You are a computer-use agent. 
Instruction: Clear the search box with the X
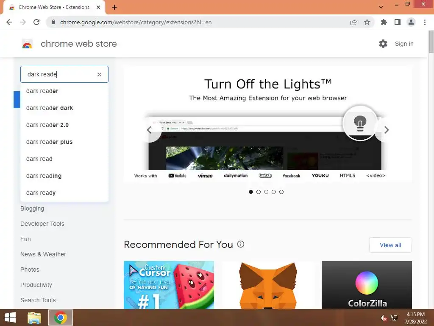coord(99,74)
